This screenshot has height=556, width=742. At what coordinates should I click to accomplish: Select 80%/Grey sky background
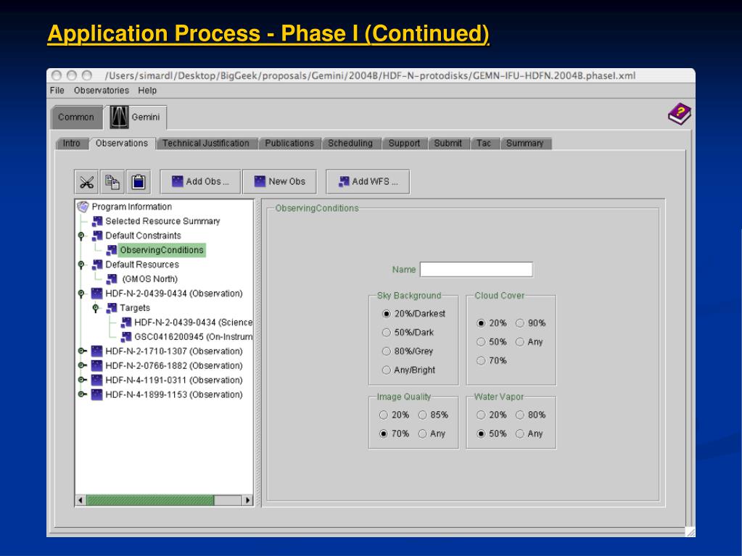[386, 352]
